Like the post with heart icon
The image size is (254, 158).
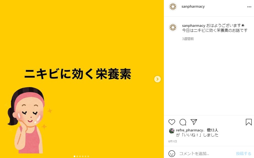click(x=172, y=122)
